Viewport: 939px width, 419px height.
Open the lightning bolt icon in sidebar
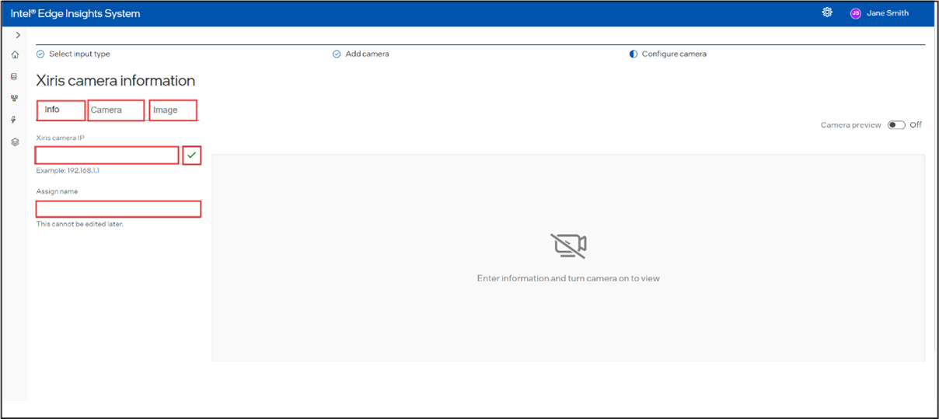click(x=14, y=120)
